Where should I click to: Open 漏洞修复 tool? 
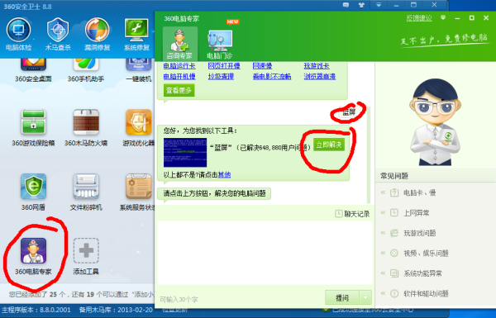97,35
